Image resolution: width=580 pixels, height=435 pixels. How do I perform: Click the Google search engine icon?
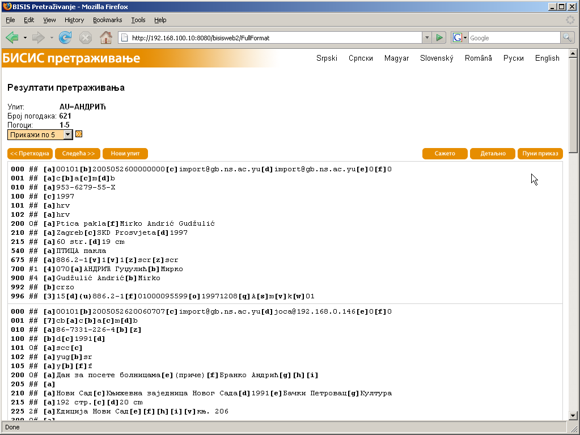pos(457,38)
